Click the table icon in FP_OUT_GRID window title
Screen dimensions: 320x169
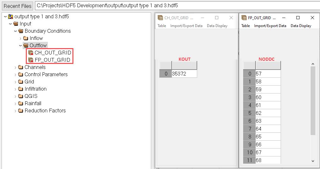[x=244, y=18]
